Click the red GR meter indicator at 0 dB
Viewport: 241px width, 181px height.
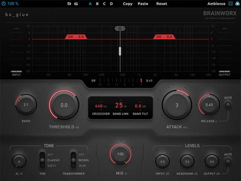(x=141, y=80)
